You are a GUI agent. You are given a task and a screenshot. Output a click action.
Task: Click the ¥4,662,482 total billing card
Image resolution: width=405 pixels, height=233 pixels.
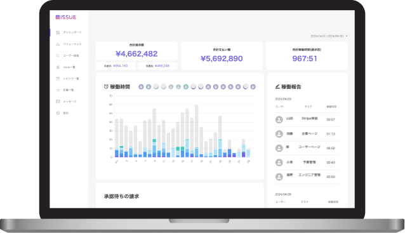tap(136, 51)
